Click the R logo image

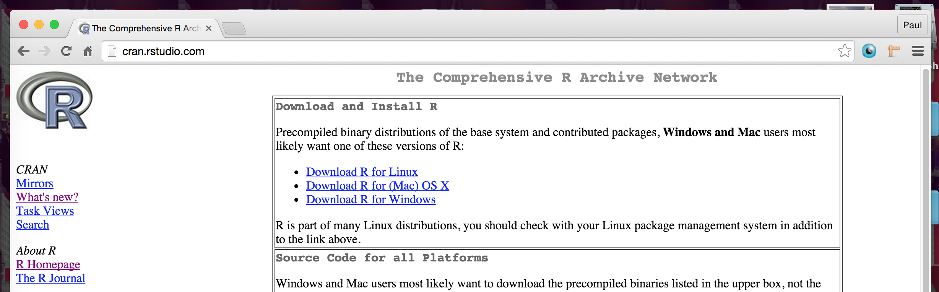click(x=54, y=100)
